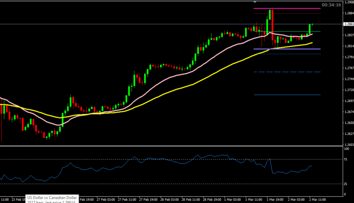Click the RSI 75 overbought level line

142,159
